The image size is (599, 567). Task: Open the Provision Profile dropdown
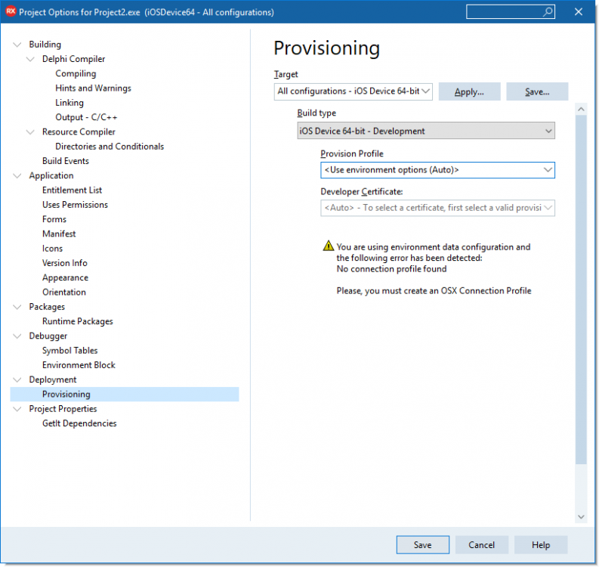(437, 170)
